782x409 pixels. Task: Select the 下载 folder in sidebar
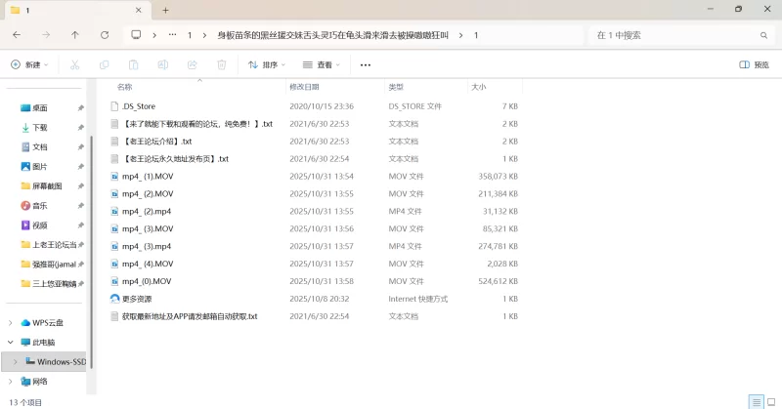pyautogui.click(x=40, y=128)
